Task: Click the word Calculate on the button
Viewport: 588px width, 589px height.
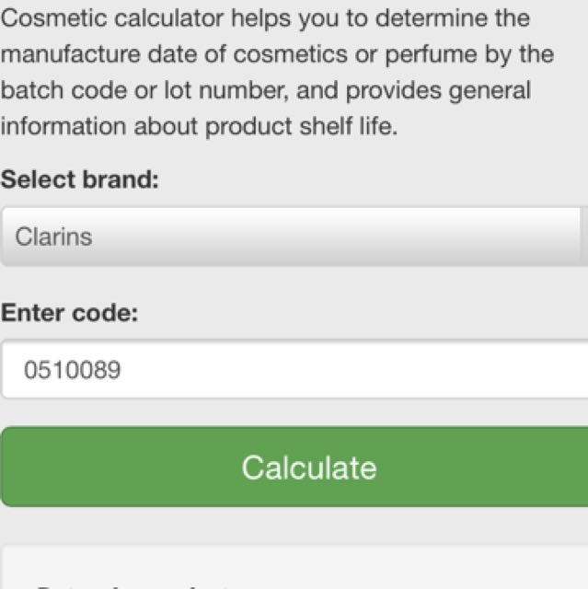Action: tap(309, 468)
